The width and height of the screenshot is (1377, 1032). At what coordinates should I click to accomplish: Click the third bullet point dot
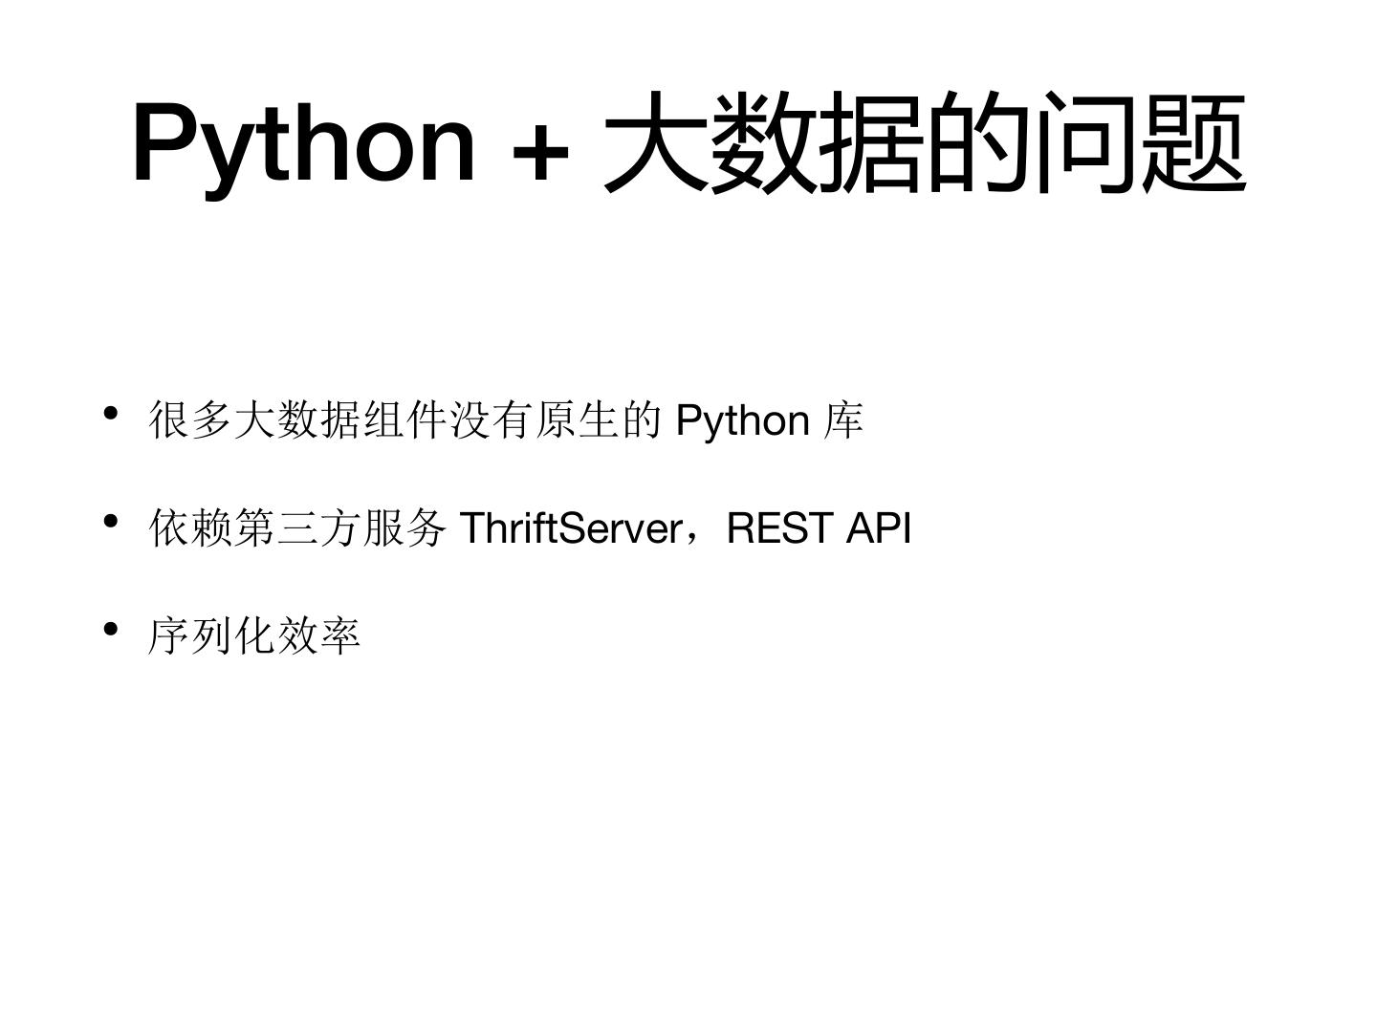pyautogui.click(x=111, y=629)
